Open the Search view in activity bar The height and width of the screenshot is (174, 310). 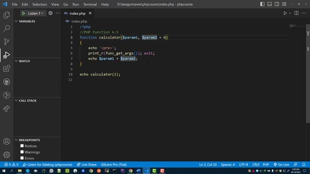pyautogui.click(x=6, y=28)
